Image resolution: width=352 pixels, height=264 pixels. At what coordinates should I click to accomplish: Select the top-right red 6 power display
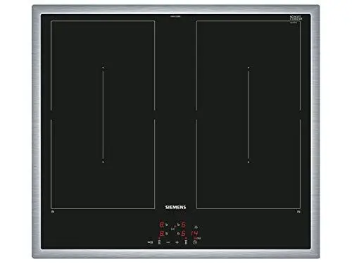point(184,225)
